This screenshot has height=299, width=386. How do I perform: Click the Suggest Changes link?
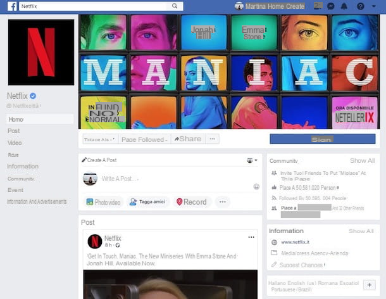(301, 265)
